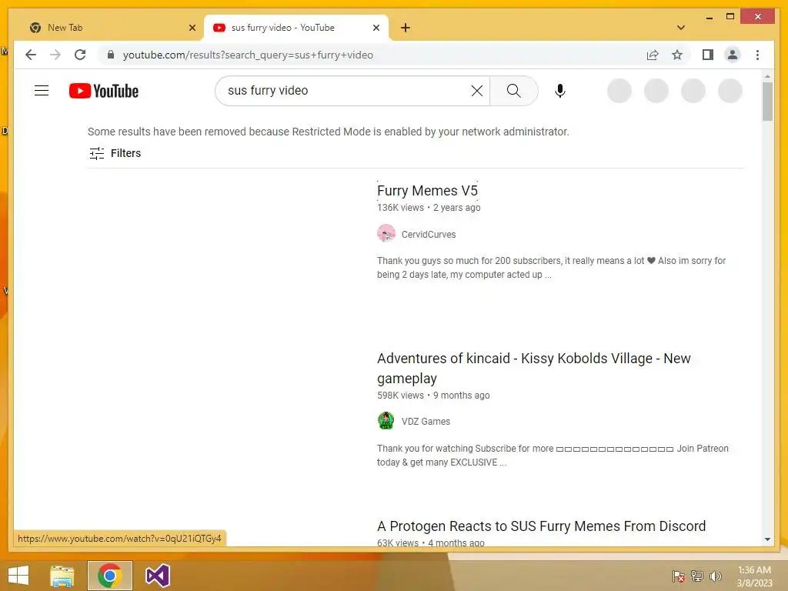This screenshot has height=591, width=788.
Task: Open the Windows Start button
Action: point(18,576)
